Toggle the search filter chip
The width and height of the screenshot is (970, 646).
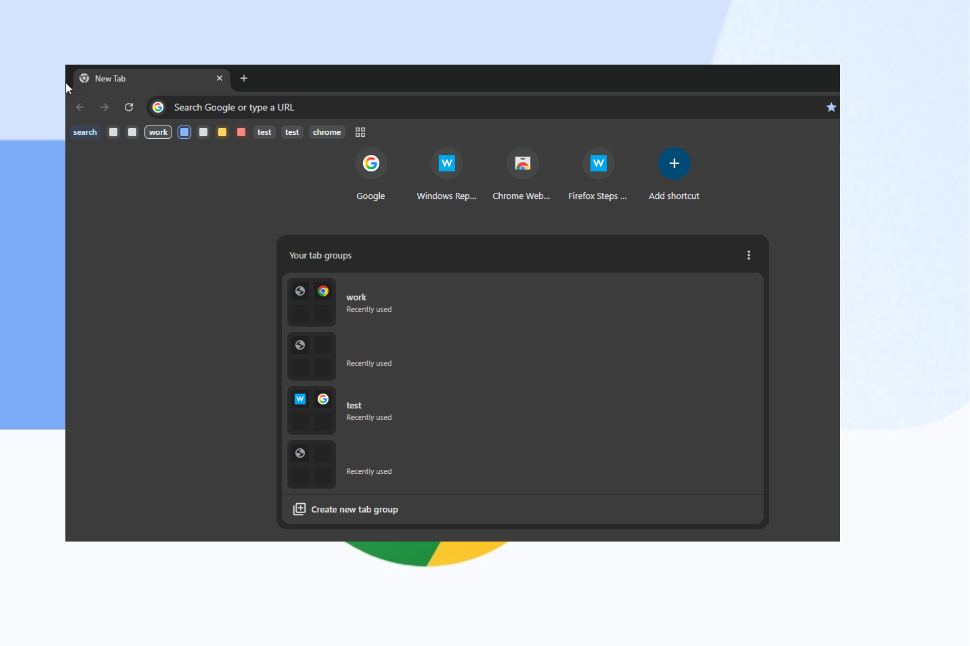[x=85, y=132]
